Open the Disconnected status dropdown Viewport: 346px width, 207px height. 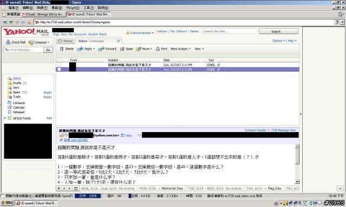click(x=140, y=33)
